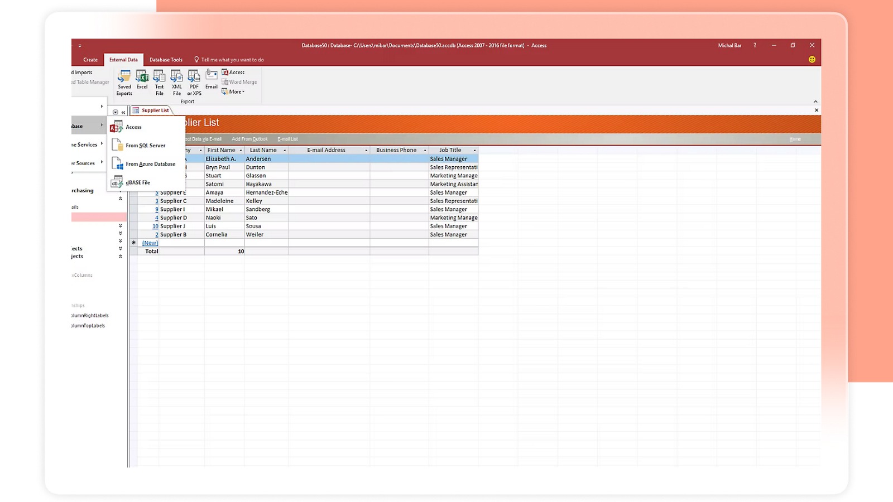Export to a Text File
893x502 pixels.
pyautogui.click(x=160, y=82)
